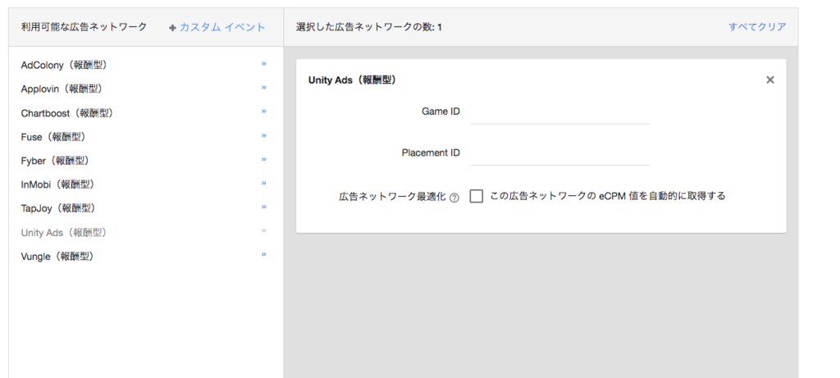840x378 pixels.
Task: Enable automatic eCPM retrieval checkbox
Action: coord(477,196)
